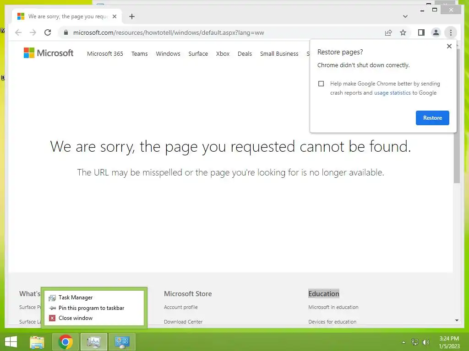
Task: Open the Chrome side panel
Action: pos(421,32)
